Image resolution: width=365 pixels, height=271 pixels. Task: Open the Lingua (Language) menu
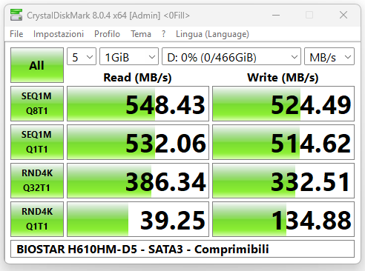[x=212, y=34]
